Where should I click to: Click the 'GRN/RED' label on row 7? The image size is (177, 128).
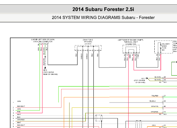[x=21, y=120]
